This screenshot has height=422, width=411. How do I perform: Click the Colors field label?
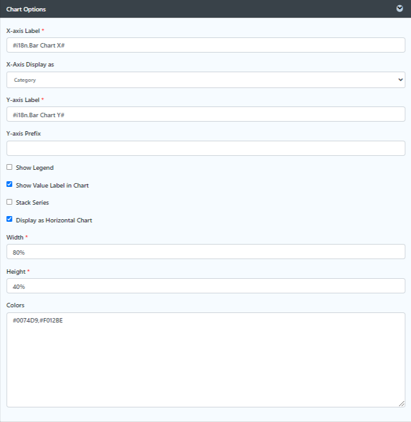(15, 305)
